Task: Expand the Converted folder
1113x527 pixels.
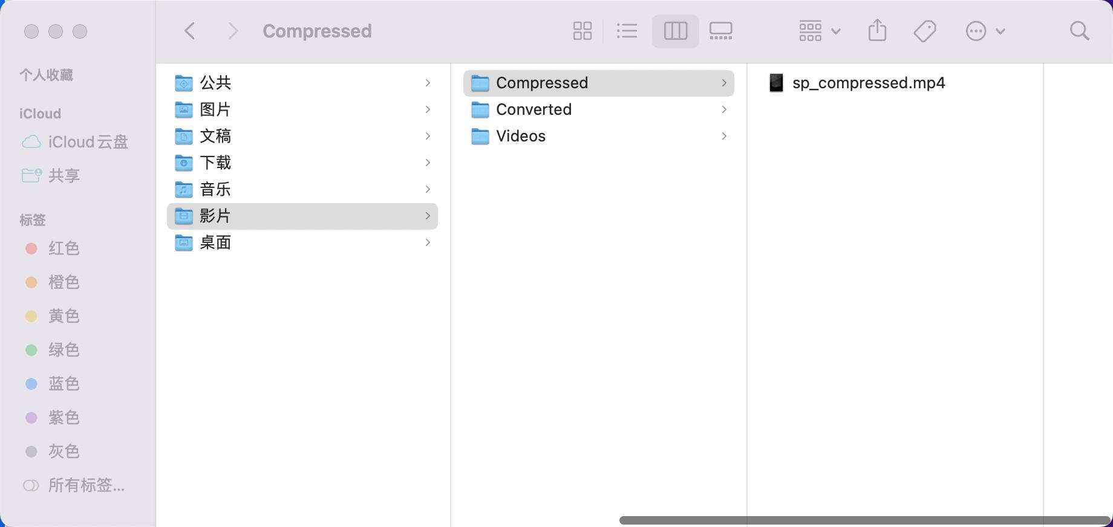Action: [x=534, y=109]
